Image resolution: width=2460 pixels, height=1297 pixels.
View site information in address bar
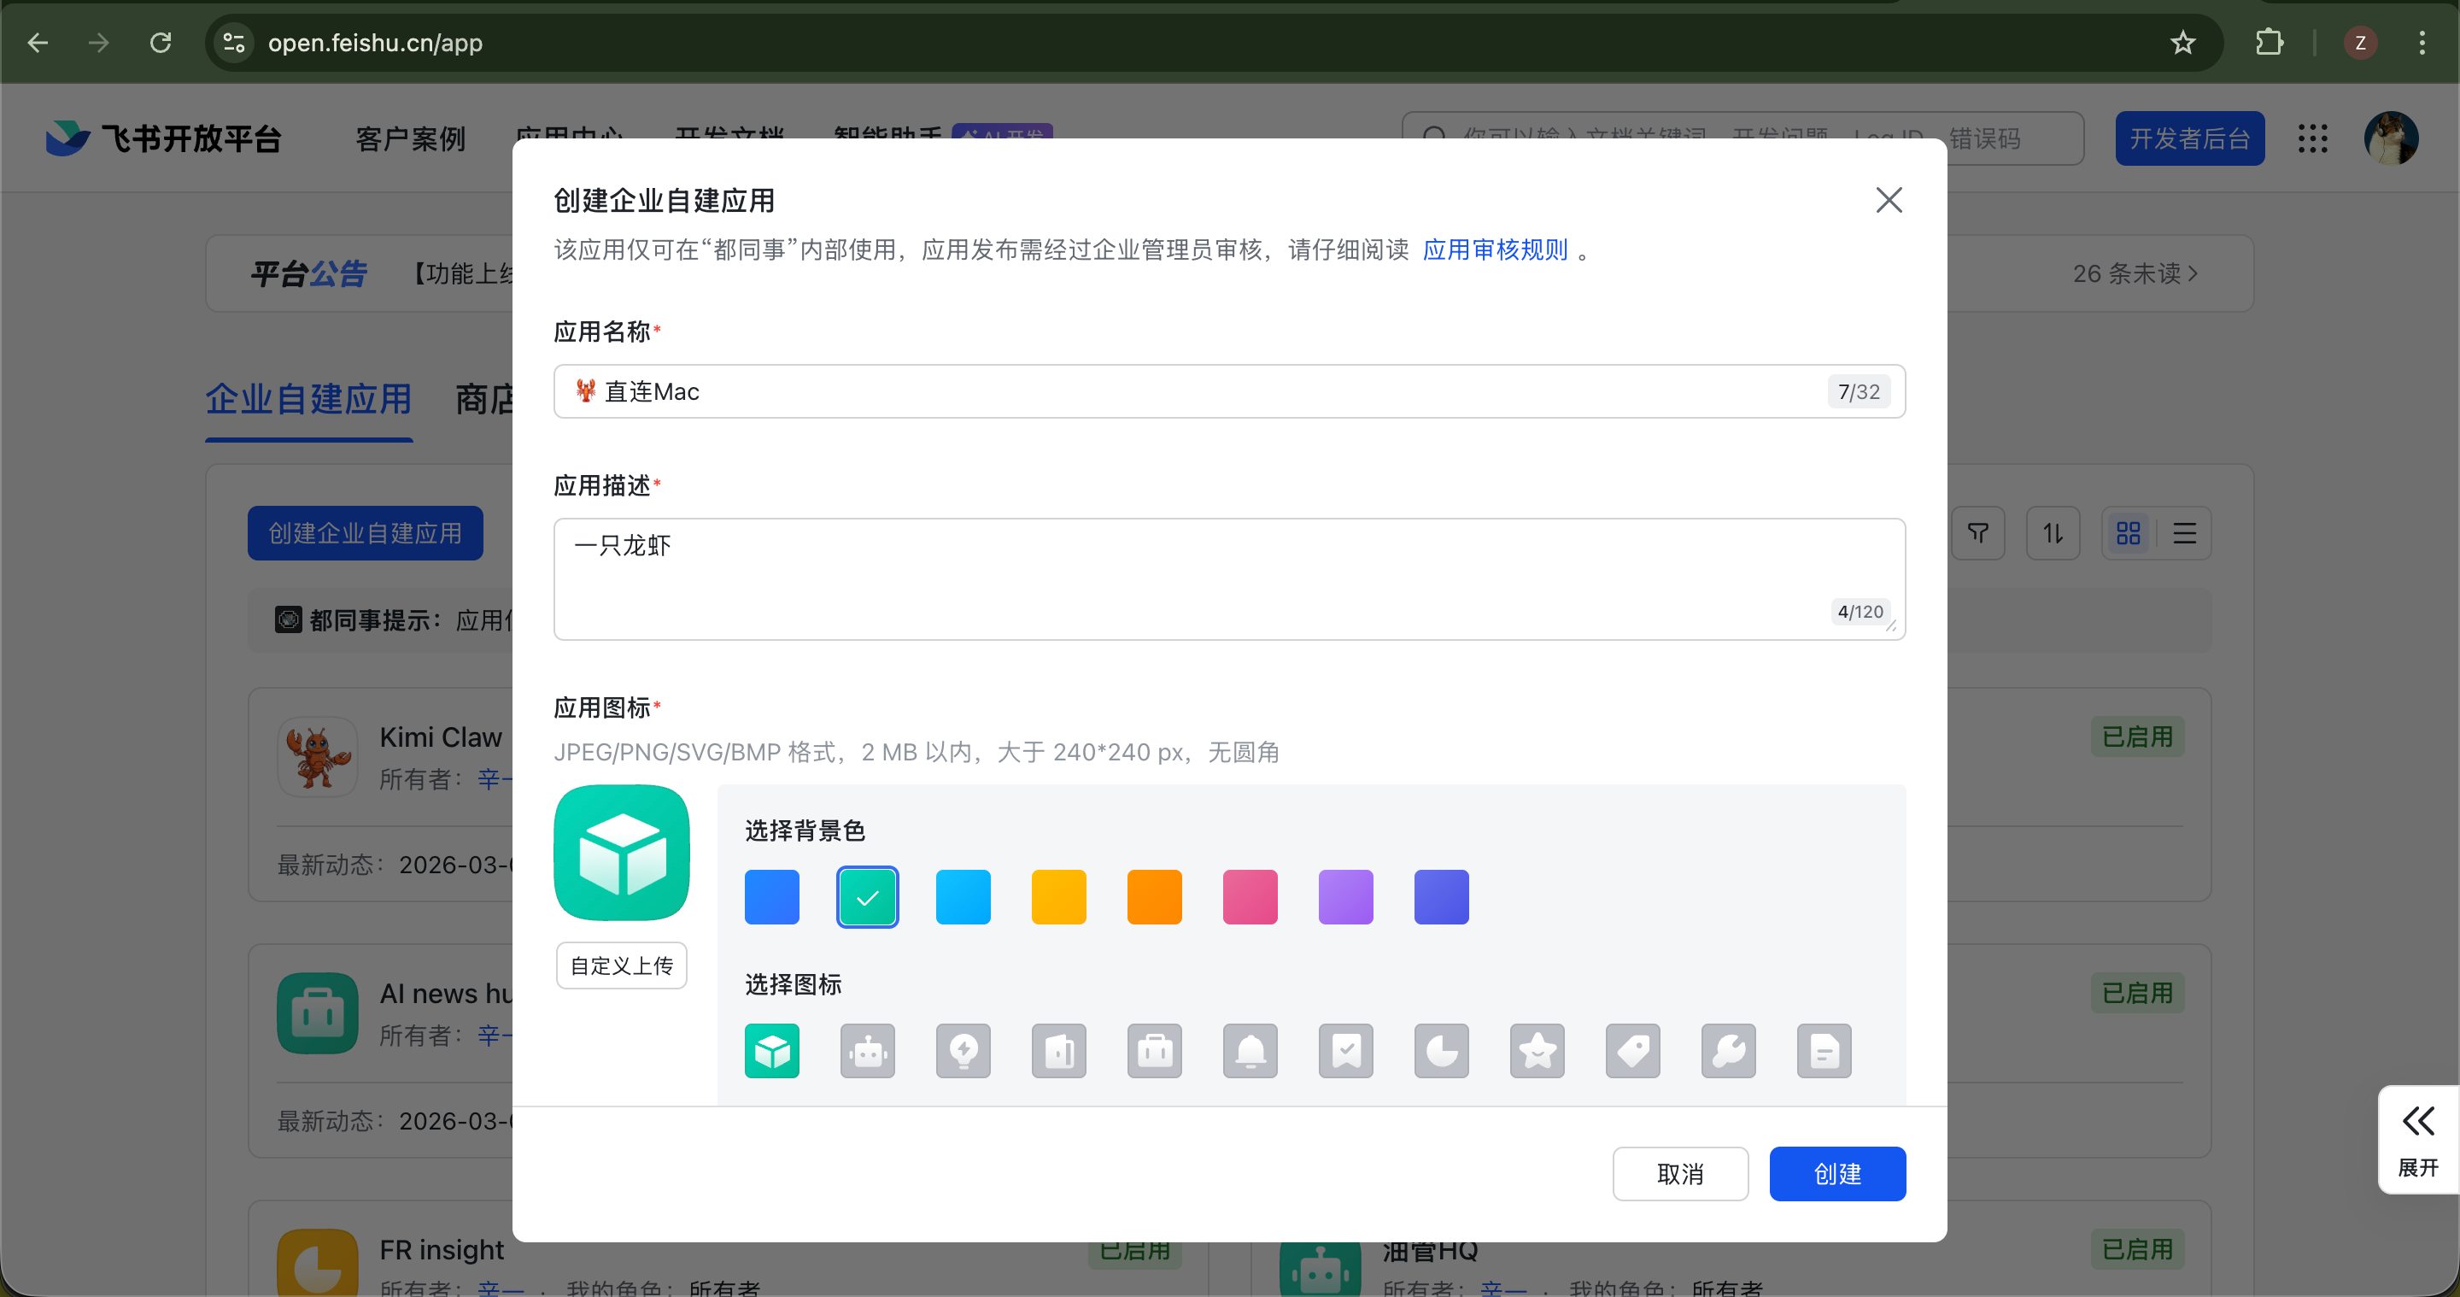[x=234, y=43]
